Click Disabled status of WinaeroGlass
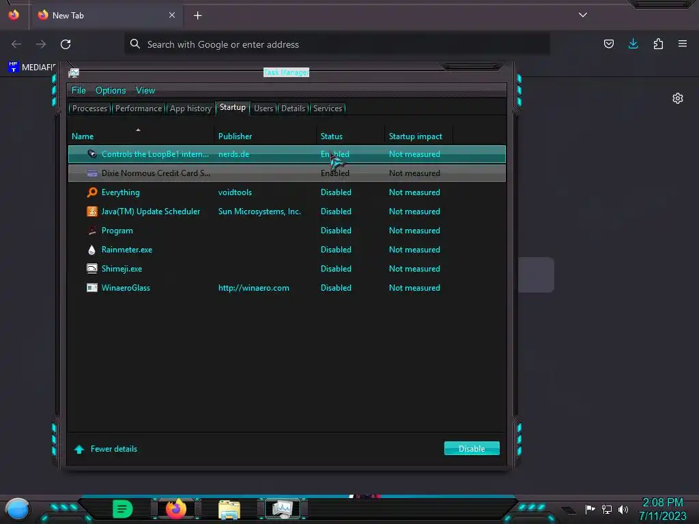Screen dimensions: 699x524 336,287
